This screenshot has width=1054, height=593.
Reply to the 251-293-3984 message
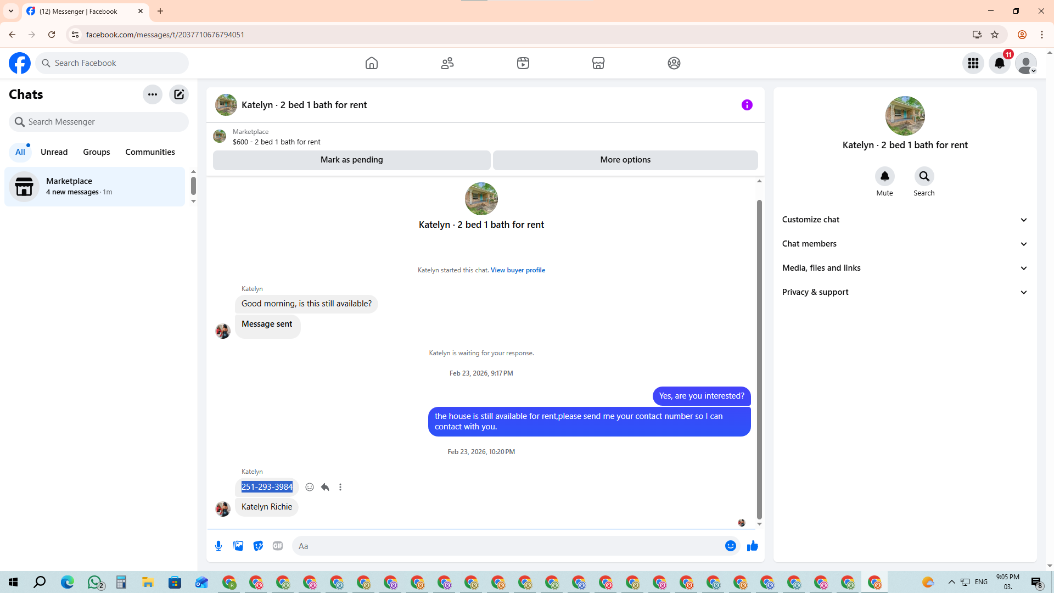325,487
